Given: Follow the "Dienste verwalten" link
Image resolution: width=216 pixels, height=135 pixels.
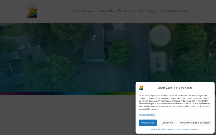Looking at the screenshot, I should tap(147, 114).
